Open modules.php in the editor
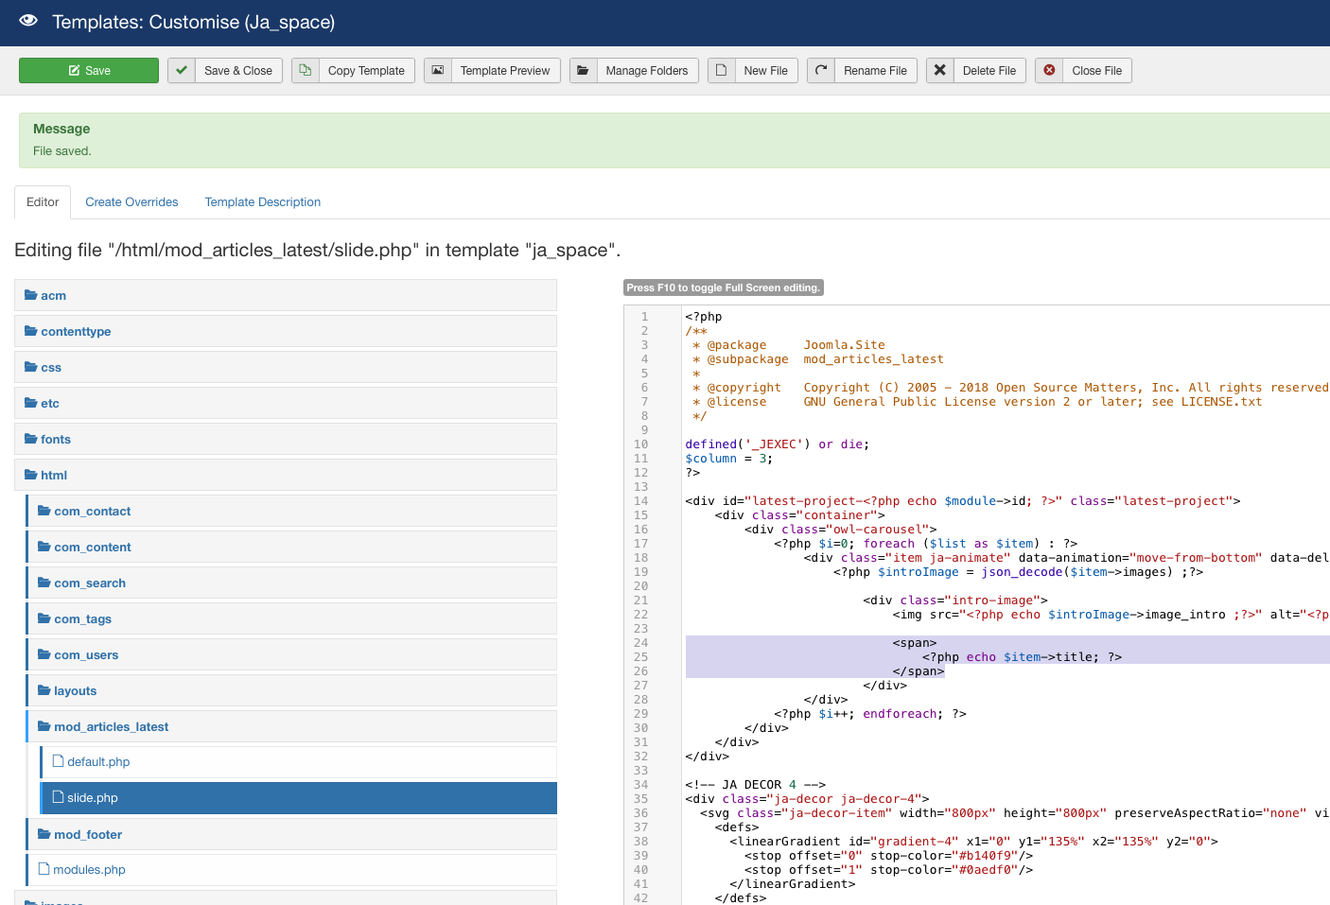The height and width of the screenshot is (905, 1330). (89, 870)
